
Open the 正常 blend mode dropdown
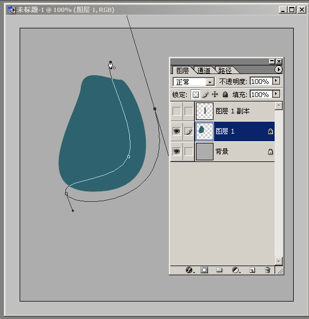tap(193, 82)
